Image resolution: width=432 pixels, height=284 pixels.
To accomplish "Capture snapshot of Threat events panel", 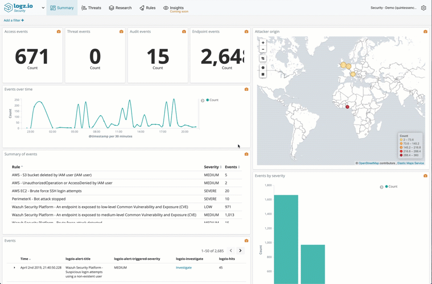I will [121, 31].
